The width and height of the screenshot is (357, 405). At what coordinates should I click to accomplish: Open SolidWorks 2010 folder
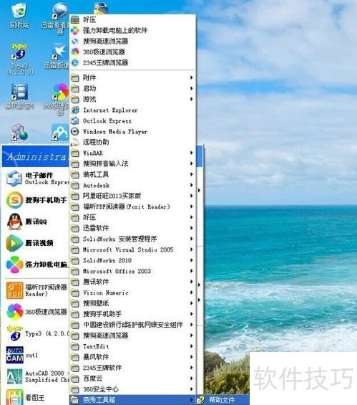click(132, 261)
